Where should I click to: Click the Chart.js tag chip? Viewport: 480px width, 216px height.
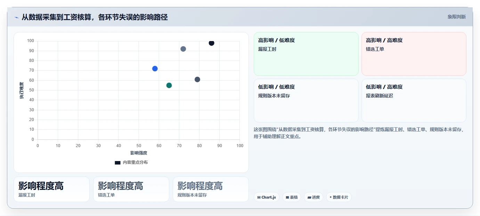267,197
